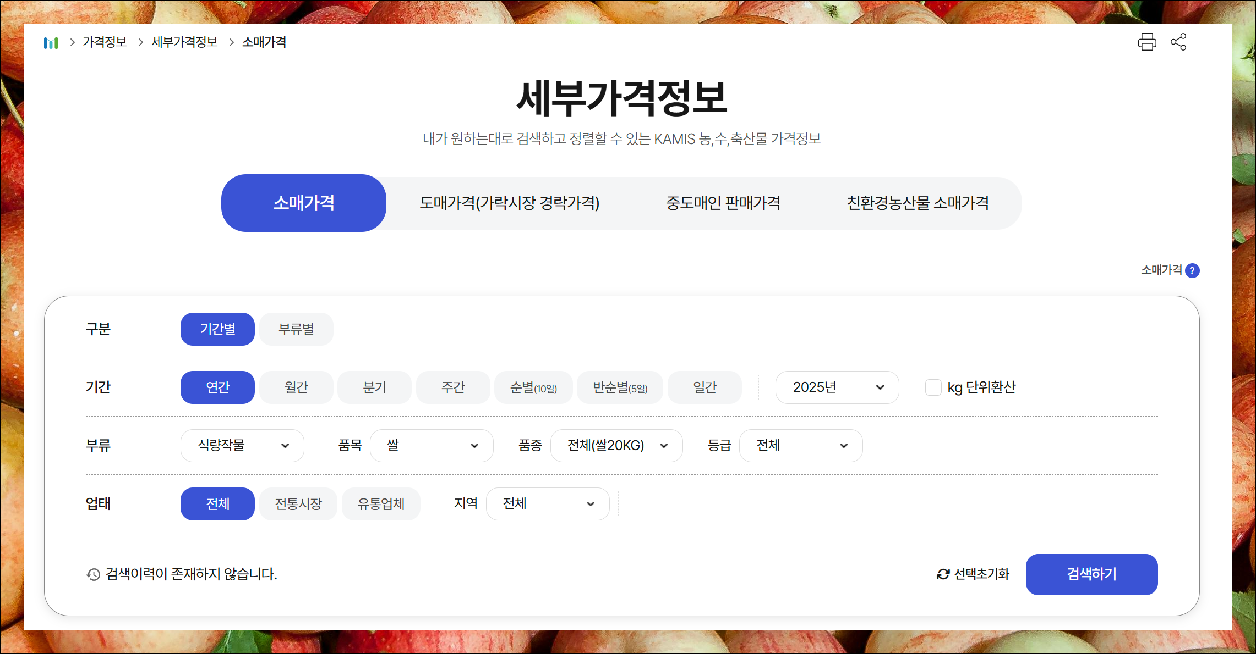The width and height of the screenshot is (1256, 654).
Task: Enable the kg 단위환산 checkbox
Action: click(933, 387)
